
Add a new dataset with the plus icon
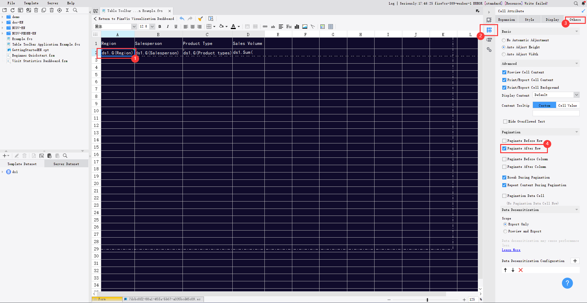point(5,156)
